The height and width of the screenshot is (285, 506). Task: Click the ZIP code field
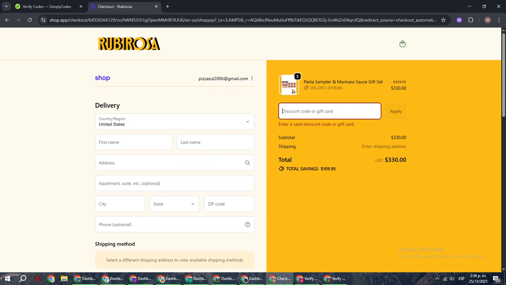[x=229, y=204]
